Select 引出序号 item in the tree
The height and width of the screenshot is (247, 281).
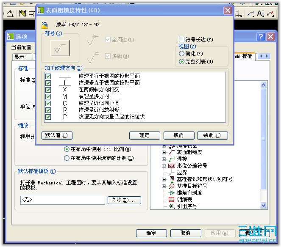[x=187, y=206]
